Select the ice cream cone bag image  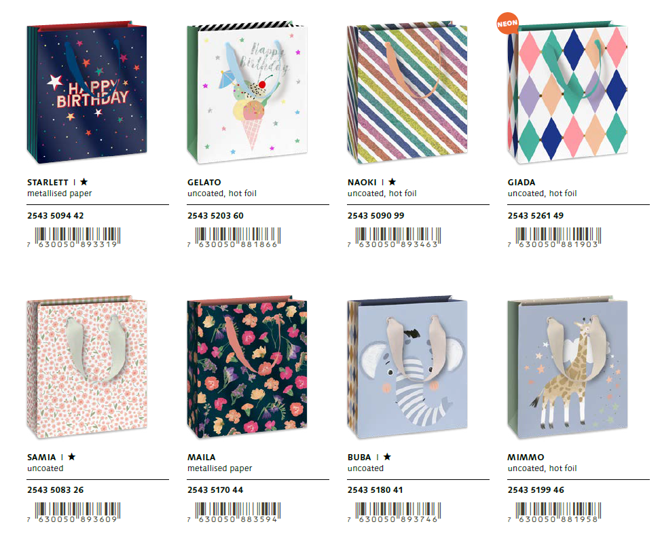click(x=245, y=94)
